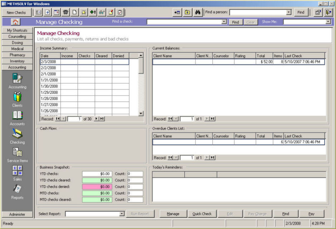The image size is (336, 229).
Task: Select the 1/28/2008 row in Income Summary
Action: 84,99
